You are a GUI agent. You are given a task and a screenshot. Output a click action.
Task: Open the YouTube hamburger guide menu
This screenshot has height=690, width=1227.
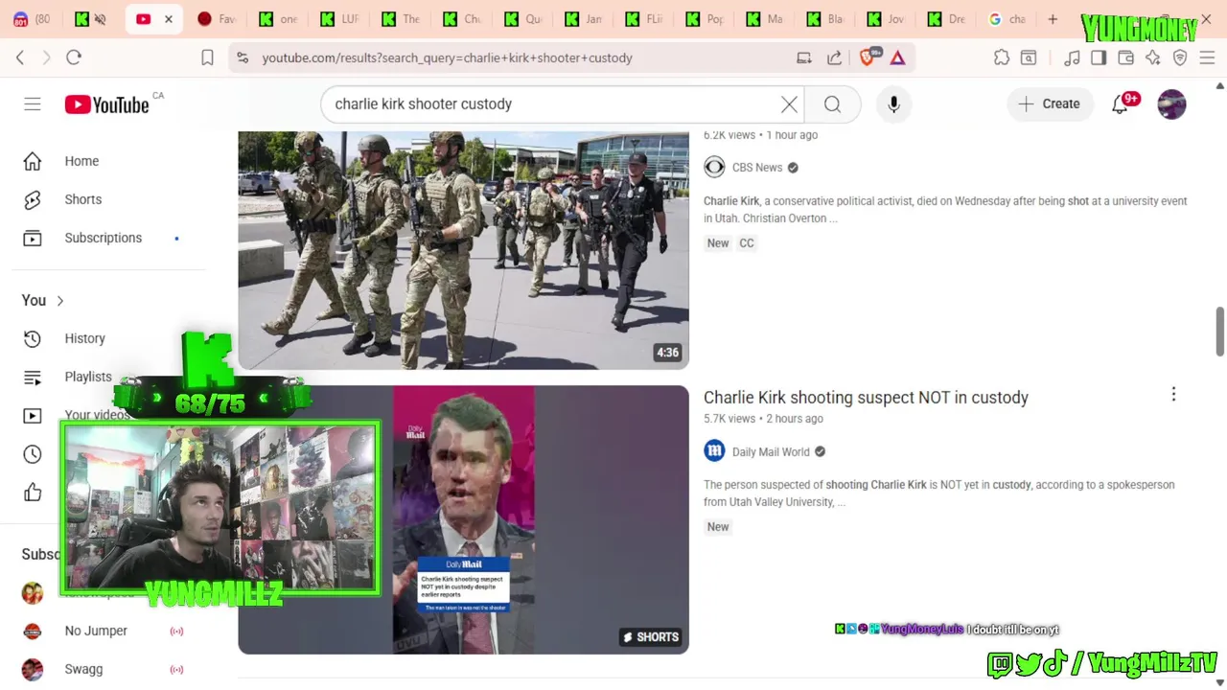33,103
